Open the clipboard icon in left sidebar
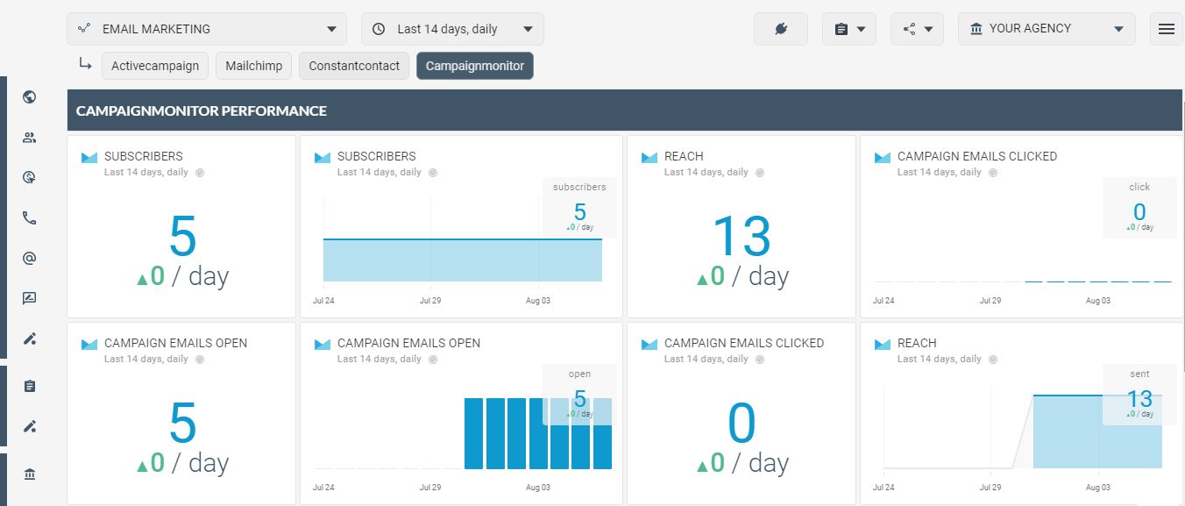The width and height of the screenshot is (1185, 506). tap(30, 387)
